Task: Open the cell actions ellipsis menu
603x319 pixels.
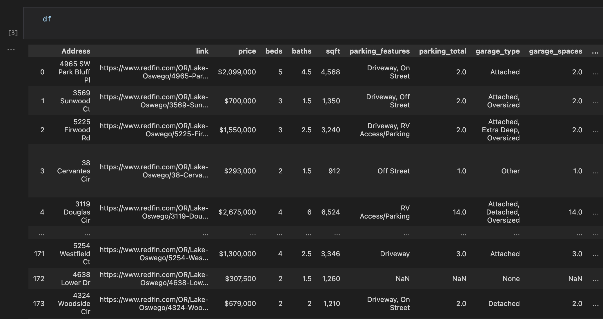Action: click(11, 49)
